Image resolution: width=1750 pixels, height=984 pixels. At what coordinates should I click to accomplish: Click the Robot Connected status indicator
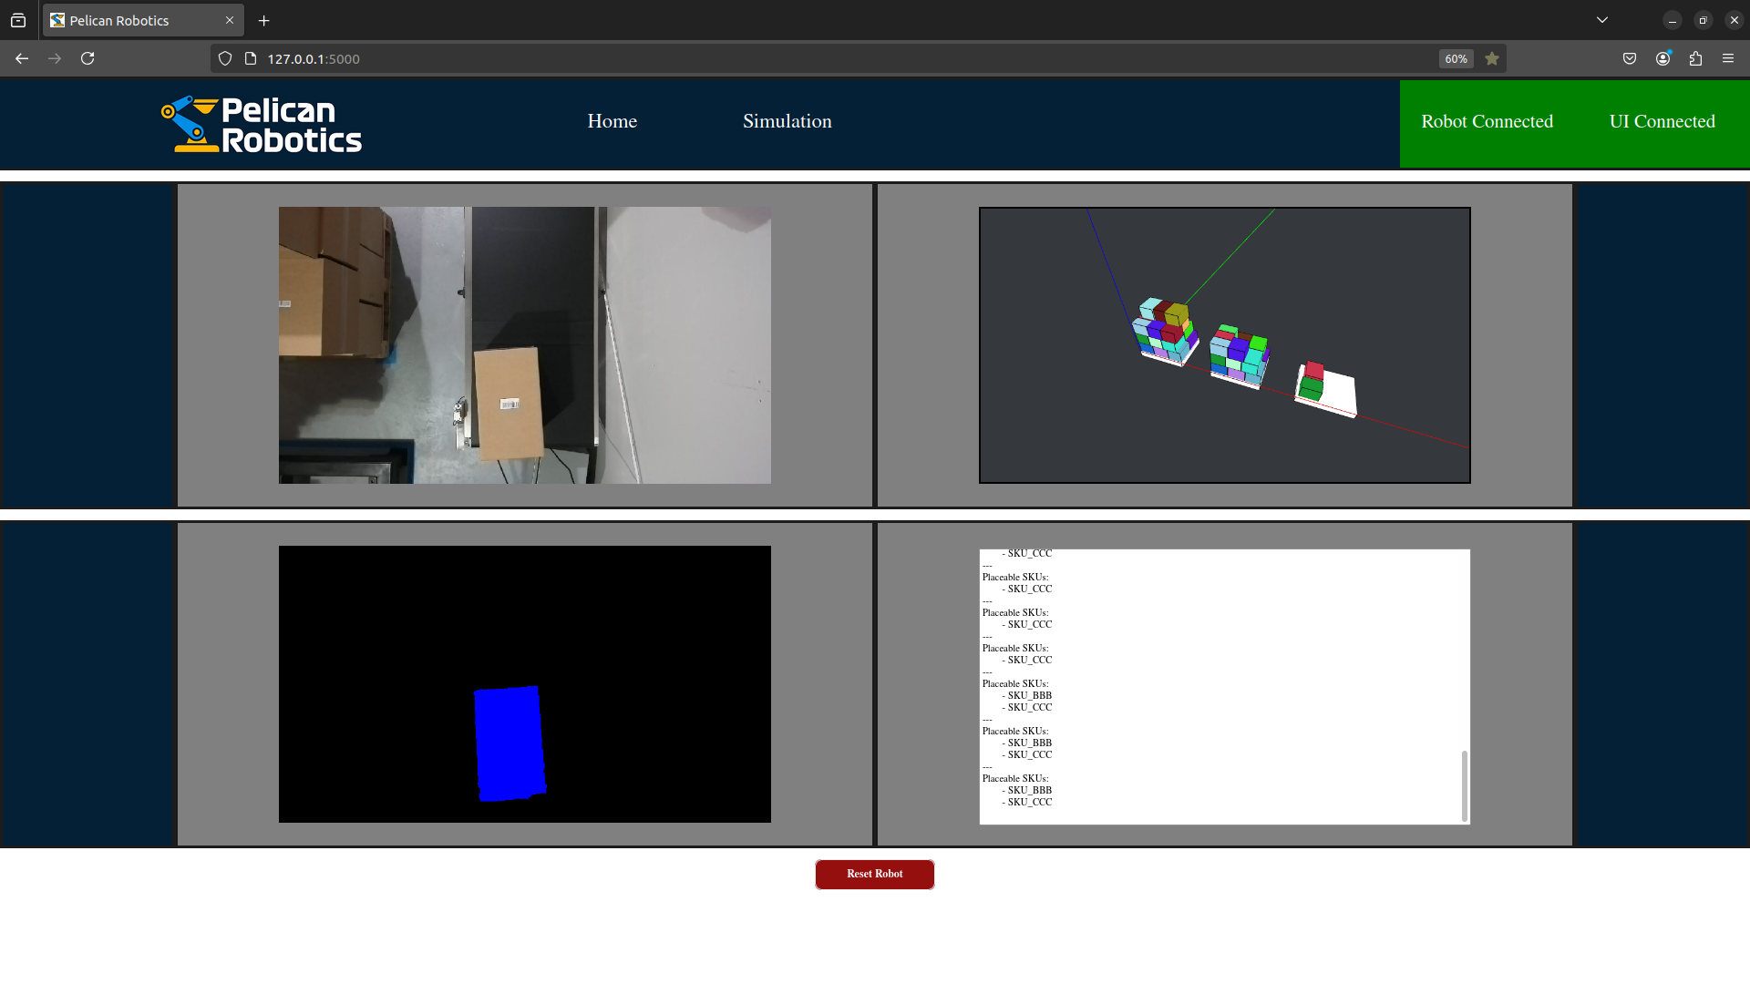[x=1487, y=122]
